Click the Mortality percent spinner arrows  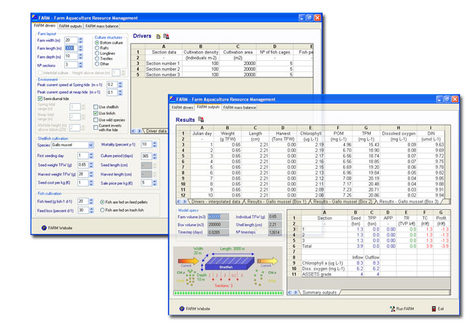[x=155, y=144]
